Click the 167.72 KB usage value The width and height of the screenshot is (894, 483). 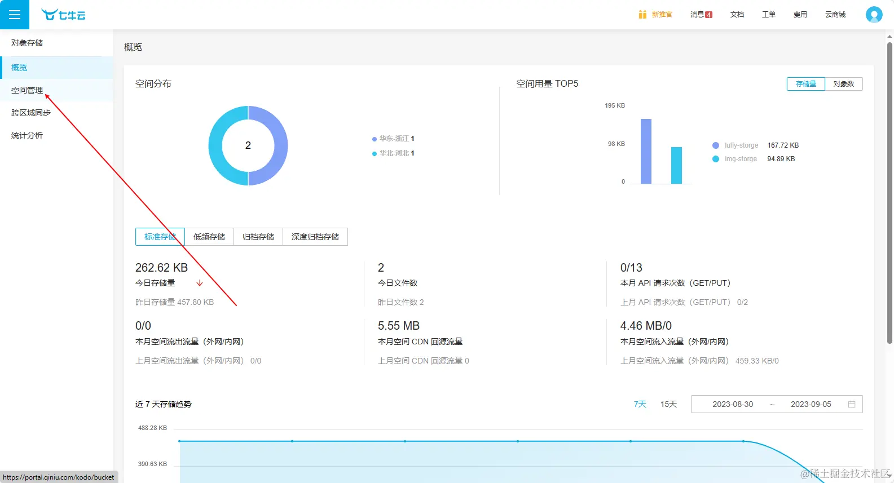(x=783, y=145)
